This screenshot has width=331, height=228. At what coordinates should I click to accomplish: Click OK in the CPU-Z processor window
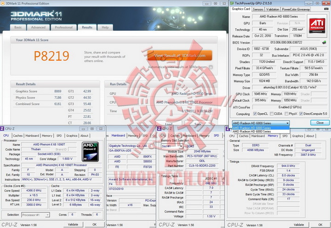94,225
